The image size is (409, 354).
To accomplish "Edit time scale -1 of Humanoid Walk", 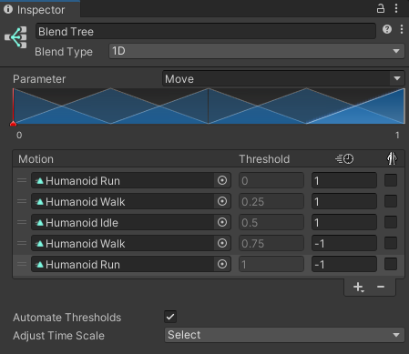I will [x=344, y=243].
